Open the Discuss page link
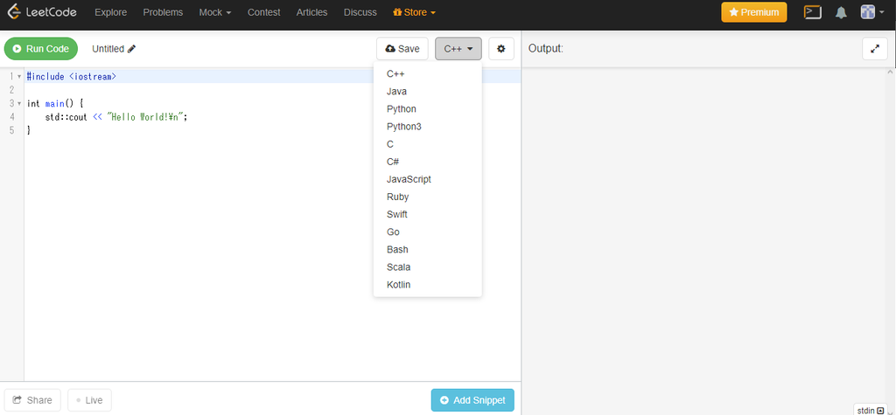The width and height of the screenshot is (896, 415). 360,12
